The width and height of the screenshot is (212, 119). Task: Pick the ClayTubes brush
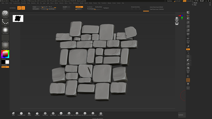(x=37, y=113)
